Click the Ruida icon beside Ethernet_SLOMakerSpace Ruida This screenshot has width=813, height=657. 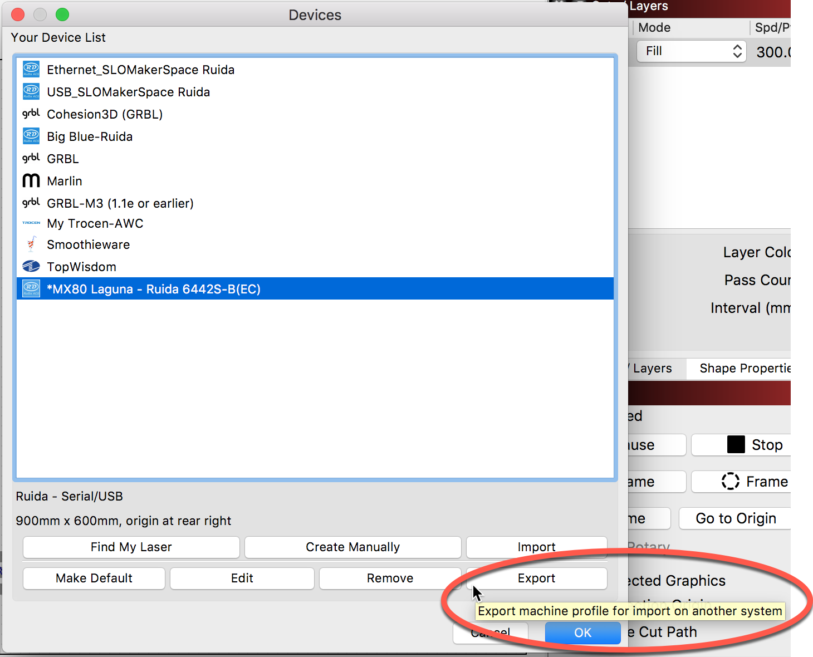[31, 70]
